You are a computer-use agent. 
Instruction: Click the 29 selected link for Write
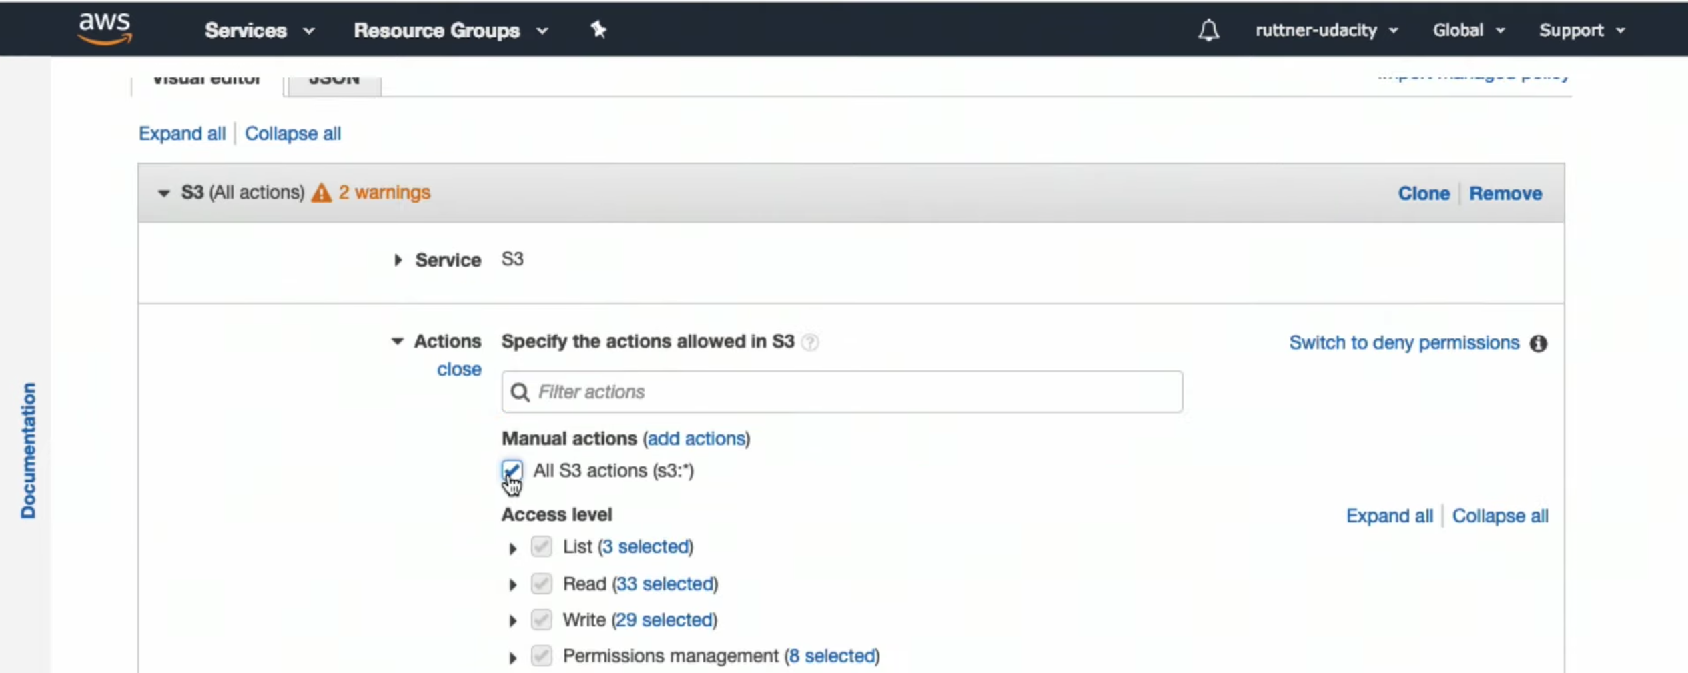(665, 620)
